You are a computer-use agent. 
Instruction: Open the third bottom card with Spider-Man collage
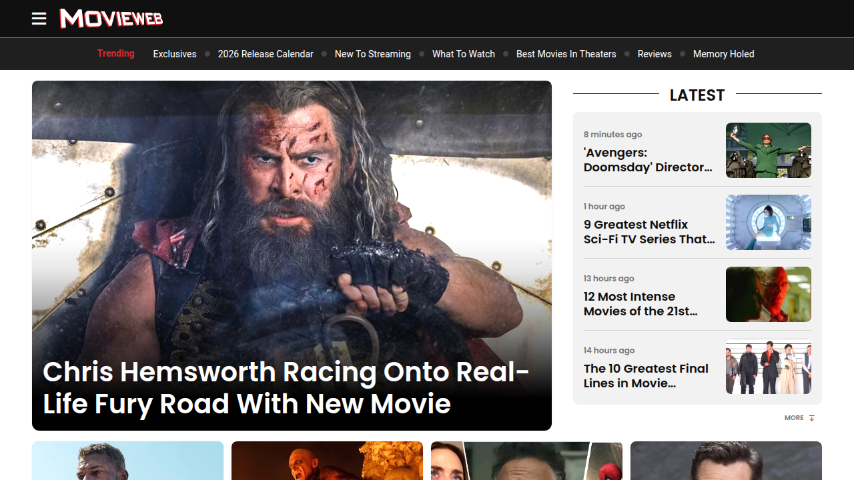[x=526, y=461]
